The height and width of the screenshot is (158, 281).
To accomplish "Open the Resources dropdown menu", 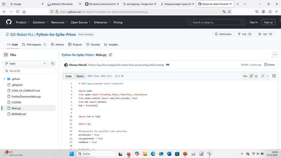I will pos(59,22).
